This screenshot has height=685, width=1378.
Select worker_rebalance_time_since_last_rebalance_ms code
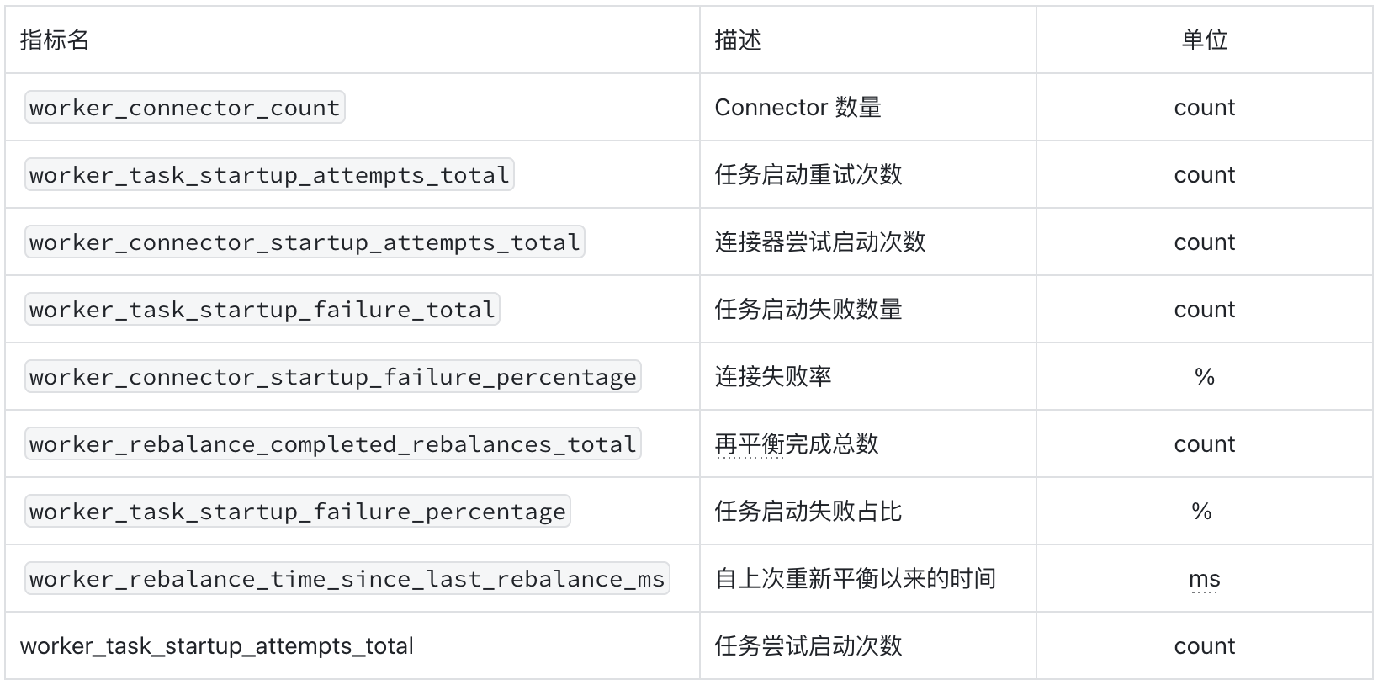(x=347, y=578)
